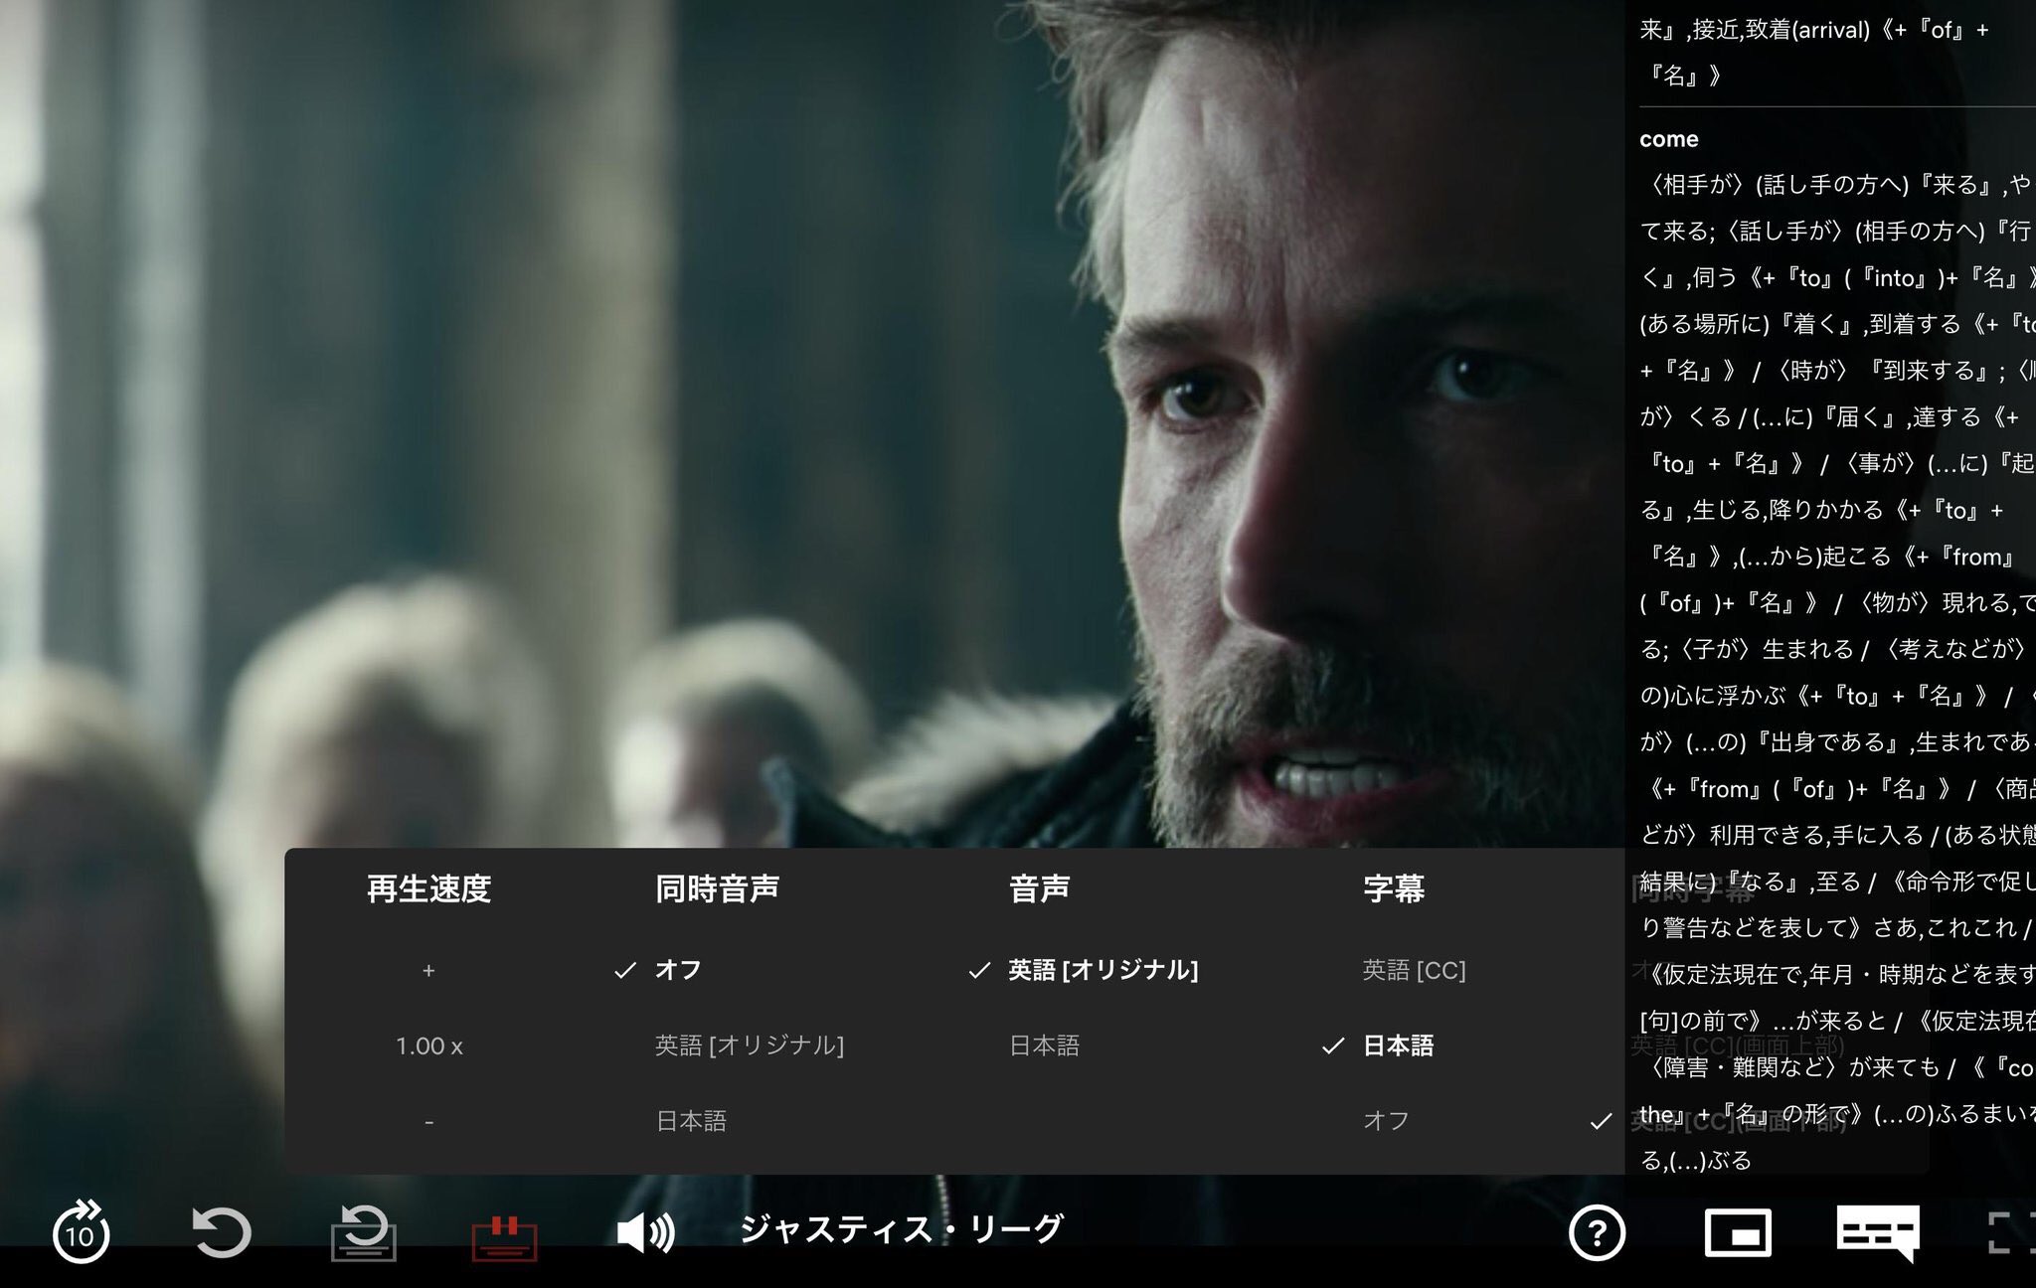This screenshot has width=2036, height=1288.
Task: Select 日本語 under 字幕
Action: (x=1398, y=1046)
